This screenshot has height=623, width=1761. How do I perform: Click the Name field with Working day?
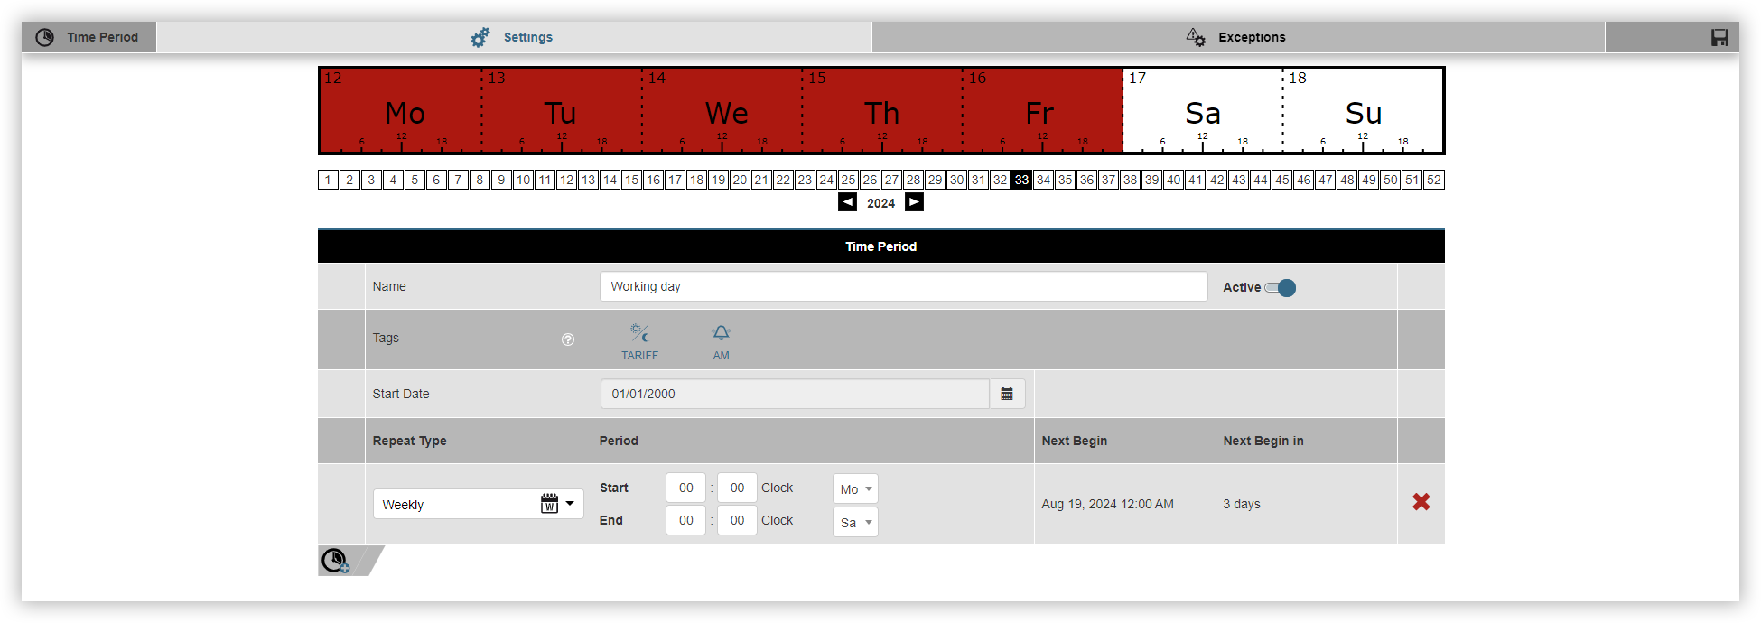click(x=903, y=286)
